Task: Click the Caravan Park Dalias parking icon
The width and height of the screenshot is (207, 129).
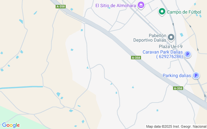Action: tap(188, 54)
